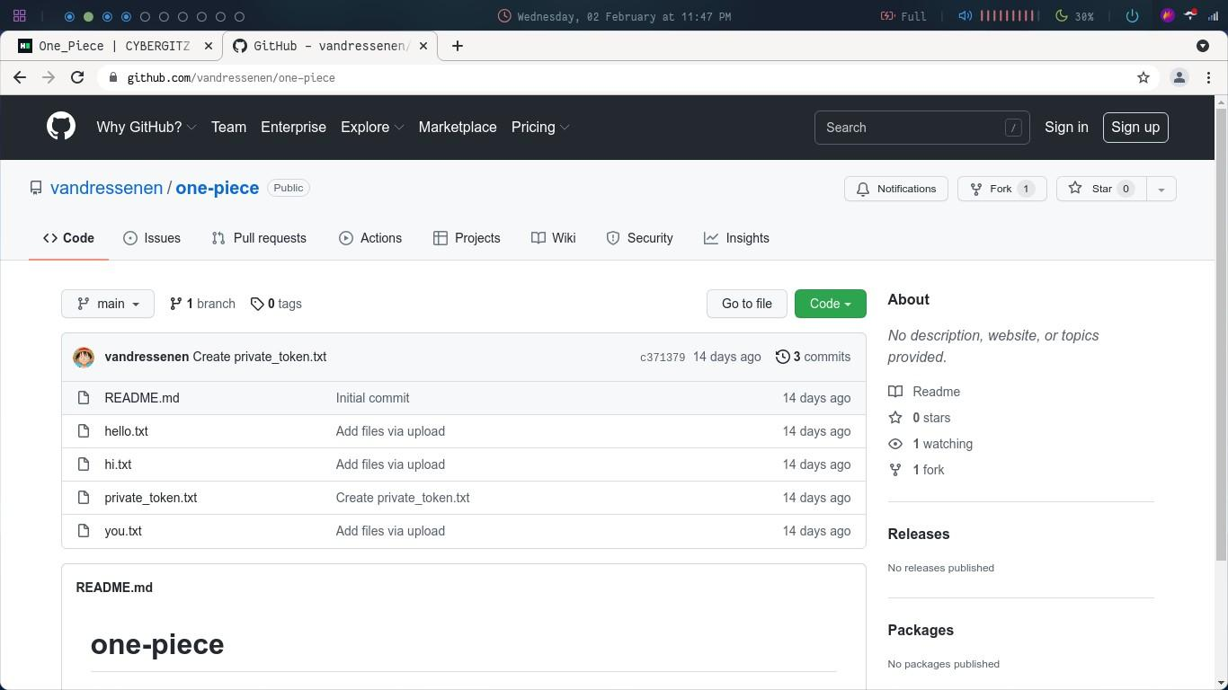Image resolution: width=1228 pixels, height=690 pixels.
Task: Open the private_token.txt file
Action: click(x=150, y=498)
